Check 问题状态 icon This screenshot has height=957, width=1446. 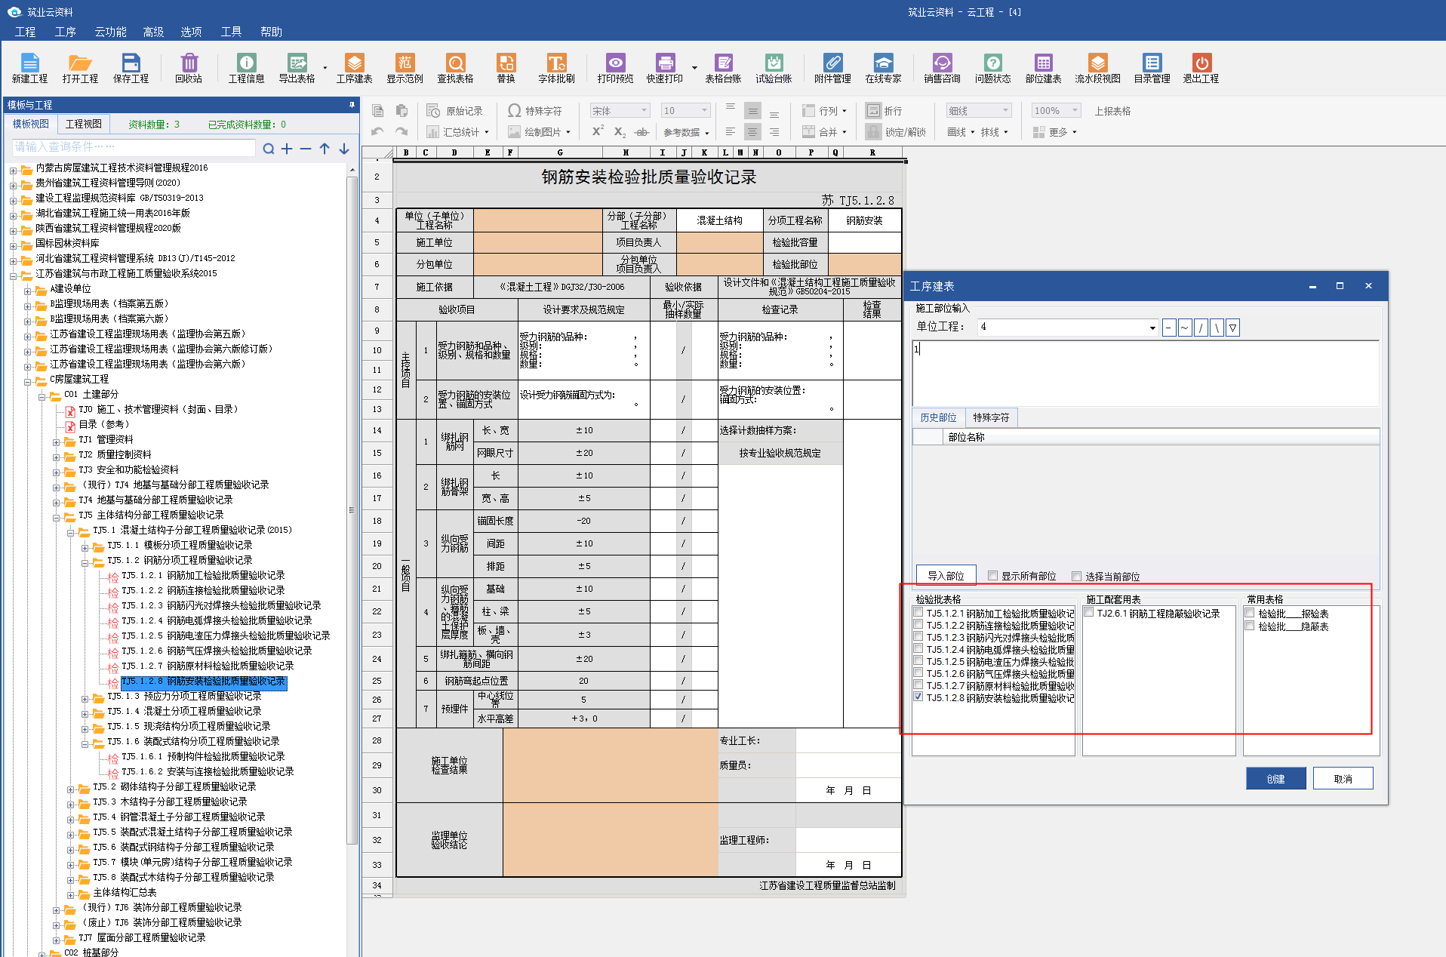tap(992, 68)
